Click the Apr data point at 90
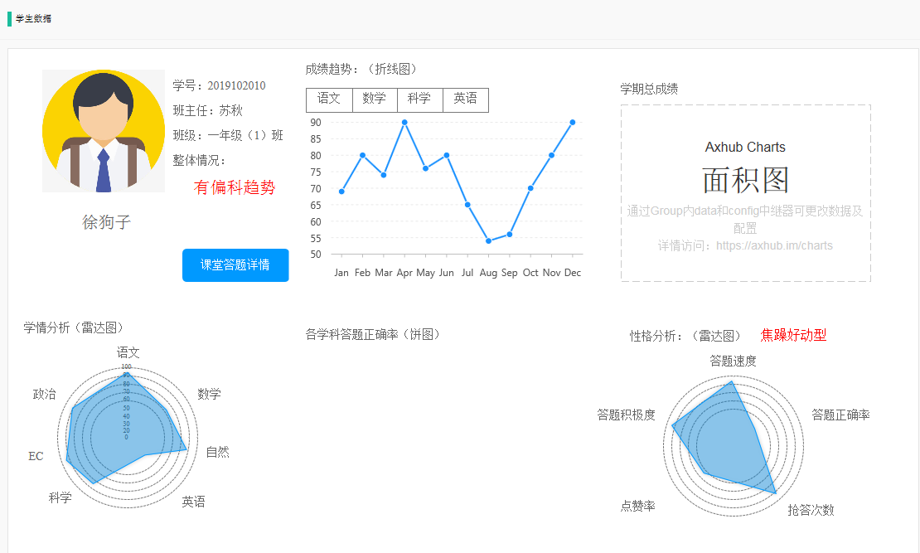This screenshot has height=553, width=920. pyautogui.click(x=404, y=122)
